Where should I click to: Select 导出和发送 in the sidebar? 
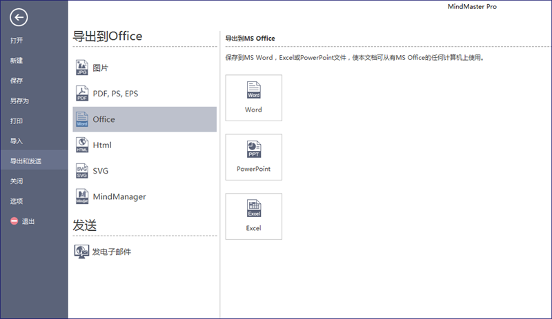26,161
